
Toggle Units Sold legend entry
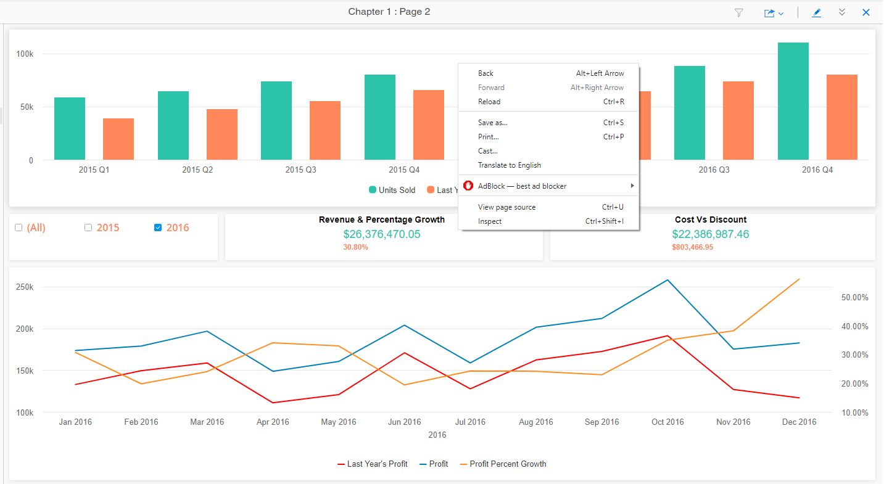[x=392, y=190]
